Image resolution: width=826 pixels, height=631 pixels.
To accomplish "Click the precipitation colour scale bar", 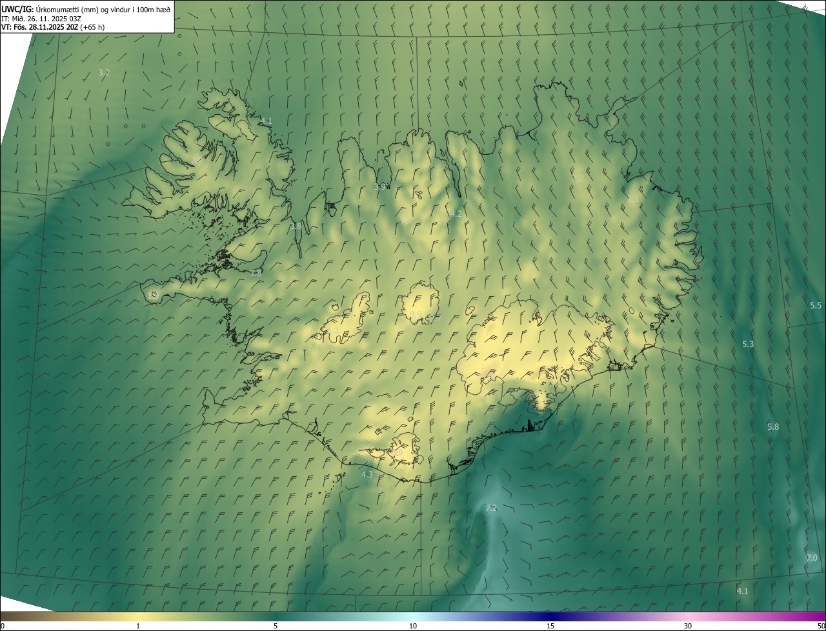I will [x=413, y=616].
